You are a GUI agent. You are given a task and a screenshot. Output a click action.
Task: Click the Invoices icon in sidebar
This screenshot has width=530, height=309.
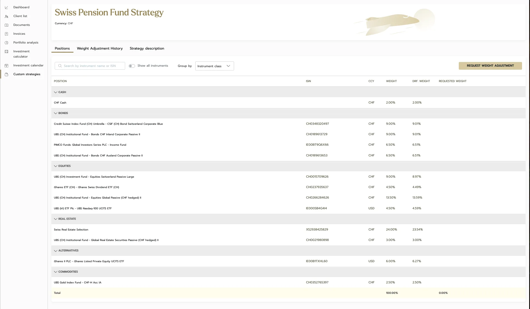tap(7, 34)
